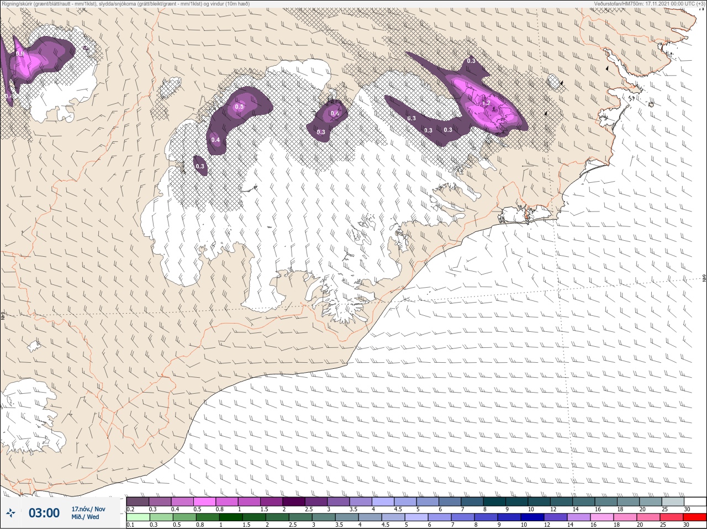
Task: Select the dark green 1 swatch, bottom legend row
Action: [x=230, y=517]
